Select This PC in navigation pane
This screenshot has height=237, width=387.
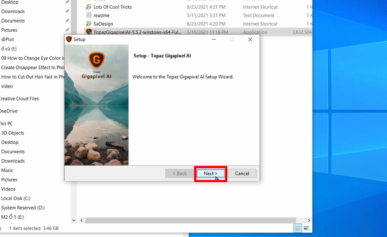(7, 123)
